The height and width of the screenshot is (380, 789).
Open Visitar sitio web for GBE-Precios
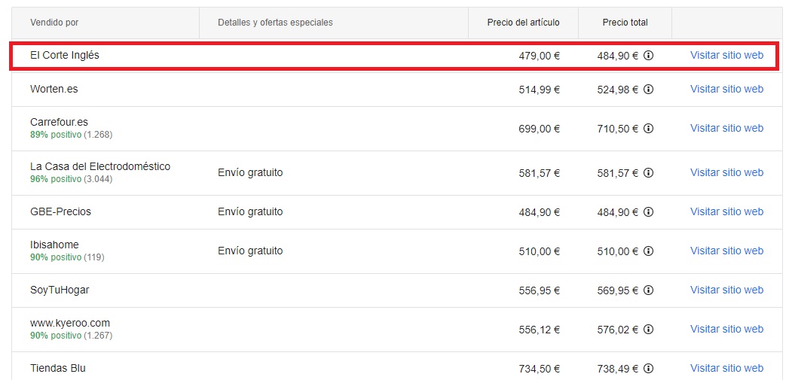click(726, 211)
